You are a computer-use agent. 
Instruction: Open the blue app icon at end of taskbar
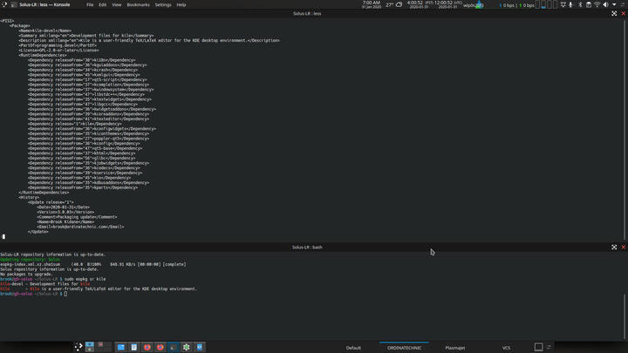200,347
